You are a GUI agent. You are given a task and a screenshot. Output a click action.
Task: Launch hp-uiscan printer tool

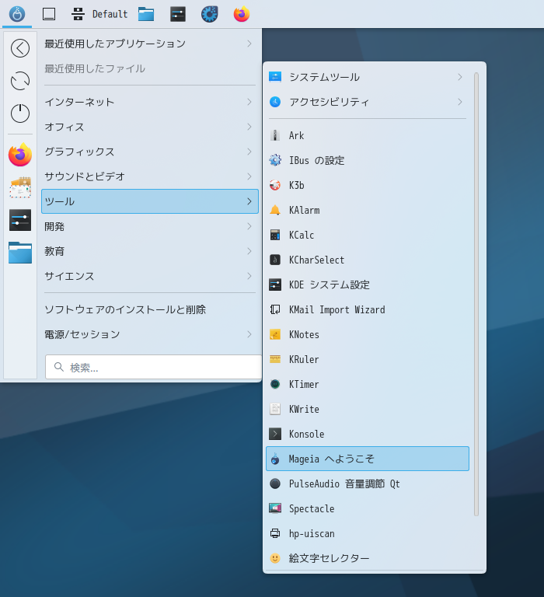[x=368, y=533]
